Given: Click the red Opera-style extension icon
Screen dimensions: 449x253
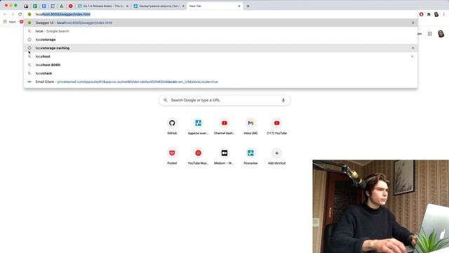Looking at the screenshot, I should click(421, 14).
